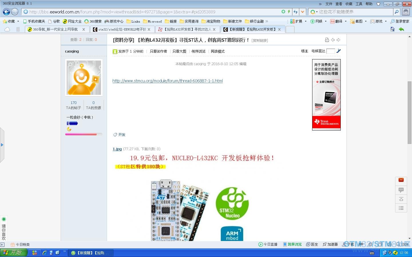Click the browser skin shirt icon

click(x=378, y=4)
